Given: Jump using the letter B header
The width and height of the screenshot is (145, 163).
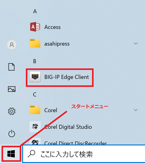Looking at the screenshot, I should coord(35,61).
